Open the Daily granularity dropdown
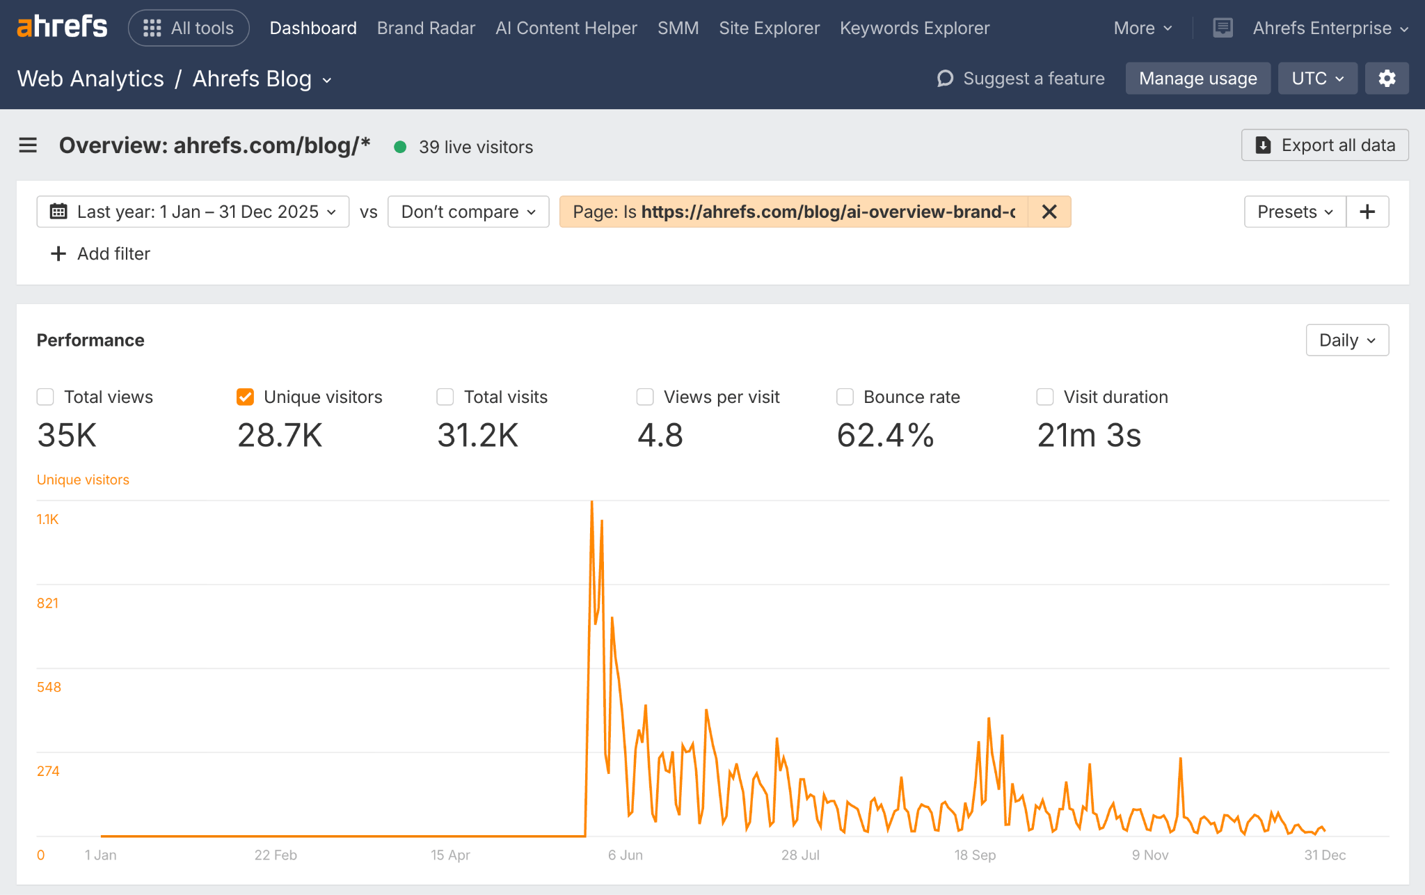1425x895 pixels. tap(1346, 340)
